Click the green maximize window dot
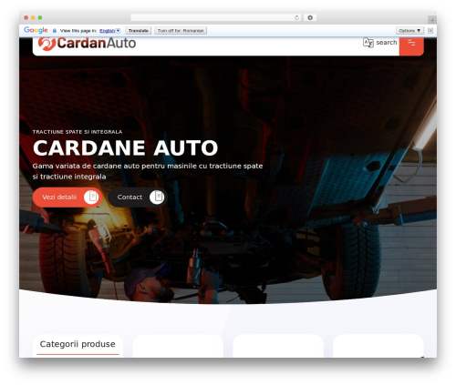 pyautogui.click(x=40, y=18)
